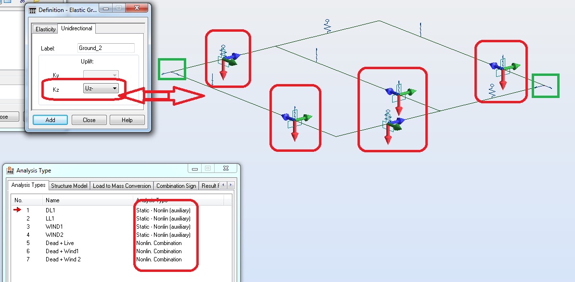This screenshot has height=282, width=575.
Task: Open the disabled Ky uplift dropdown
Action: [101, 75]
